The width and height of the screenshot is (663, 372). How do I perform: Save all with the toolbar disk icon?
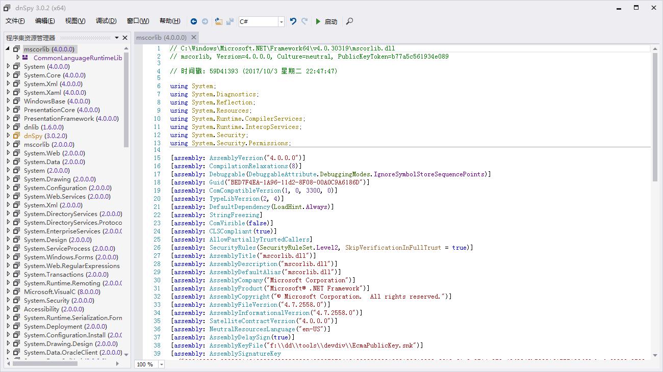click(230, 21)
